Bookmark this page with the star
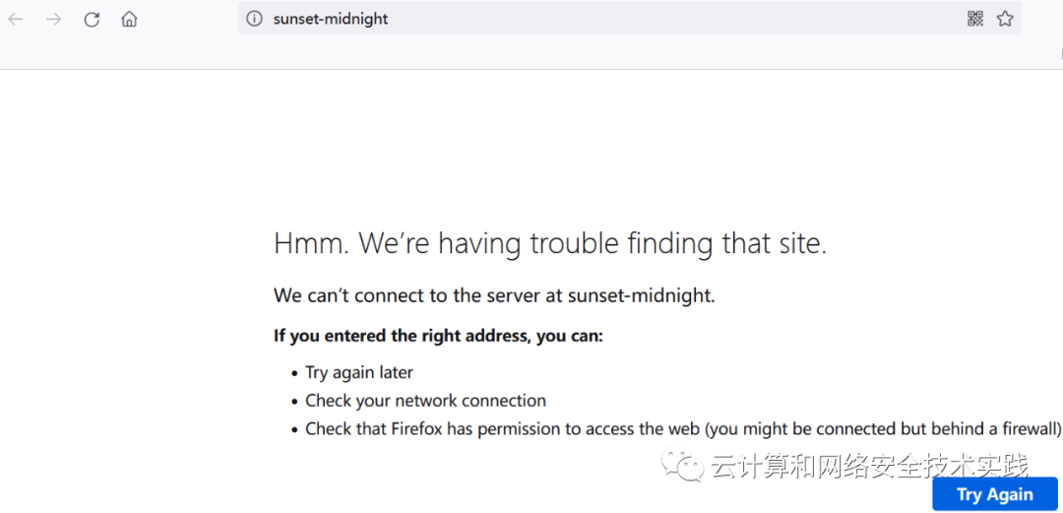The width and height of the screenshot is (1063, 513). pyautogui.click(x=1005, y=19)
